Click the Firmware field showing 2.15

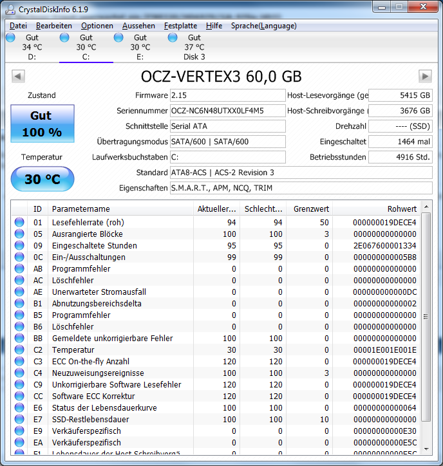tap(228, 95)
